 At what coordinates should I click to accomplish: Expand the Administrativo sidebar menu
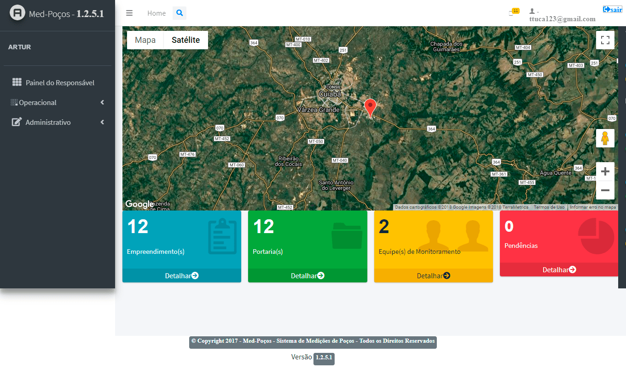[x=57, y=123]
